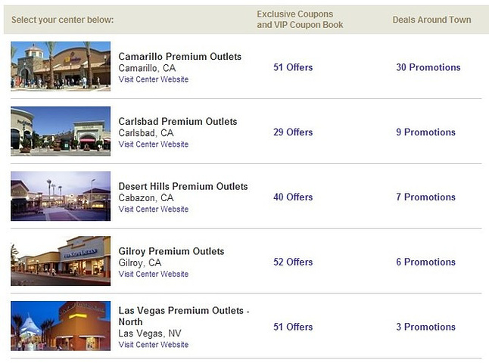Open Carlsbad Premium Outlets photo thumbnail

(61, 131)
